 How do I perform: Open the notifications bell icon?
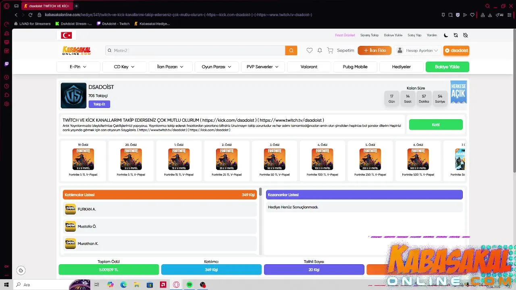(320, 50)
